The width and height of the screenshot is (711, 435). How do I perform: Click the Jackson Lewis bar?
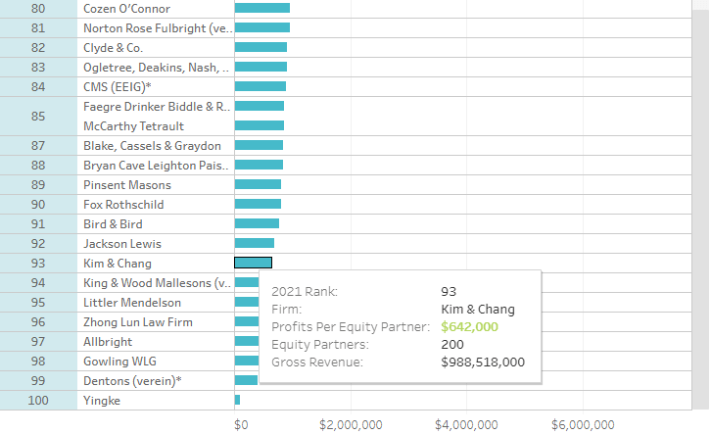click(x=255, y=243)
